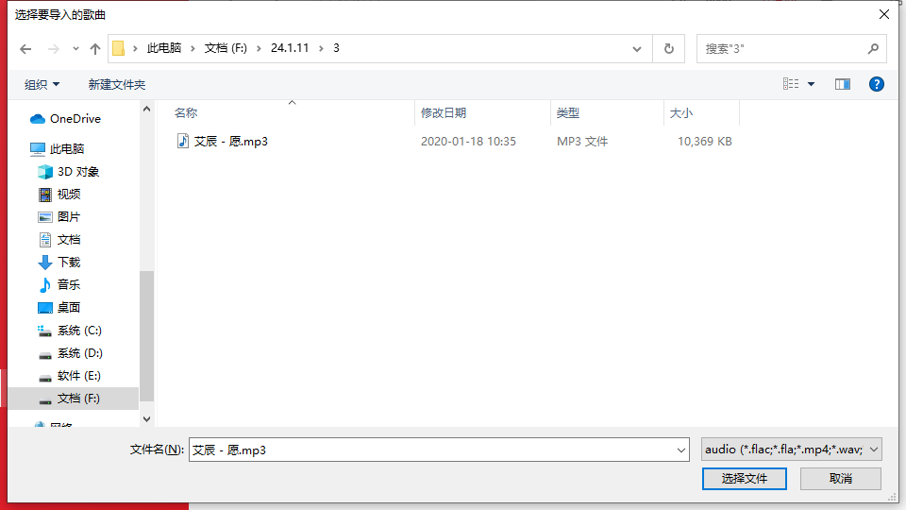Viewport: 906px width, 510px height.
Task: Sort files by 名称 column
Action: tap(186, 112)
